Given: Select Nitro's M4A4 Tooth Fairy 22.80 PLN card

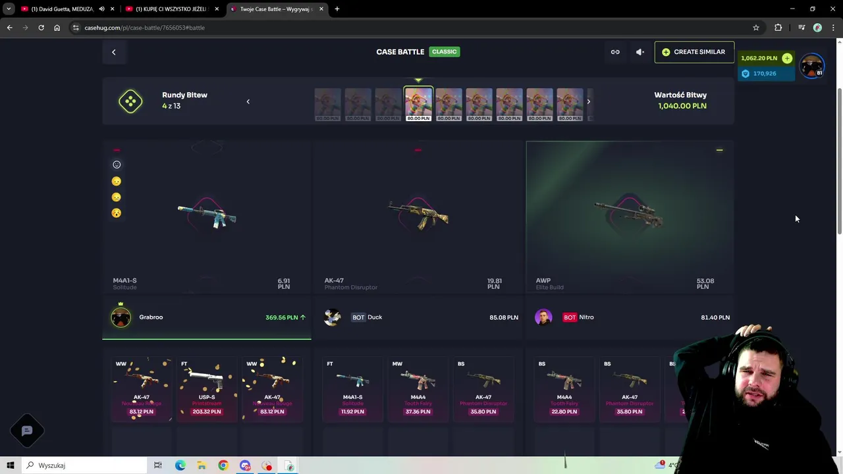Looking at the screenshot, I should point(564,388).
